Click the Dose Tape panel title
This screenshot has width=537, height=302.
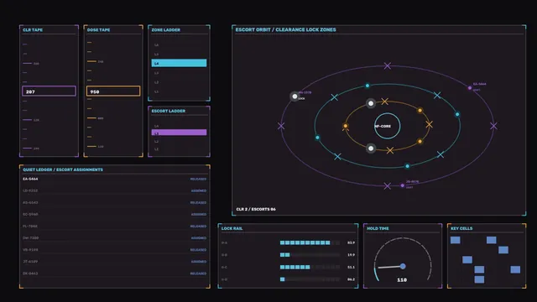[x=99, y=30]
